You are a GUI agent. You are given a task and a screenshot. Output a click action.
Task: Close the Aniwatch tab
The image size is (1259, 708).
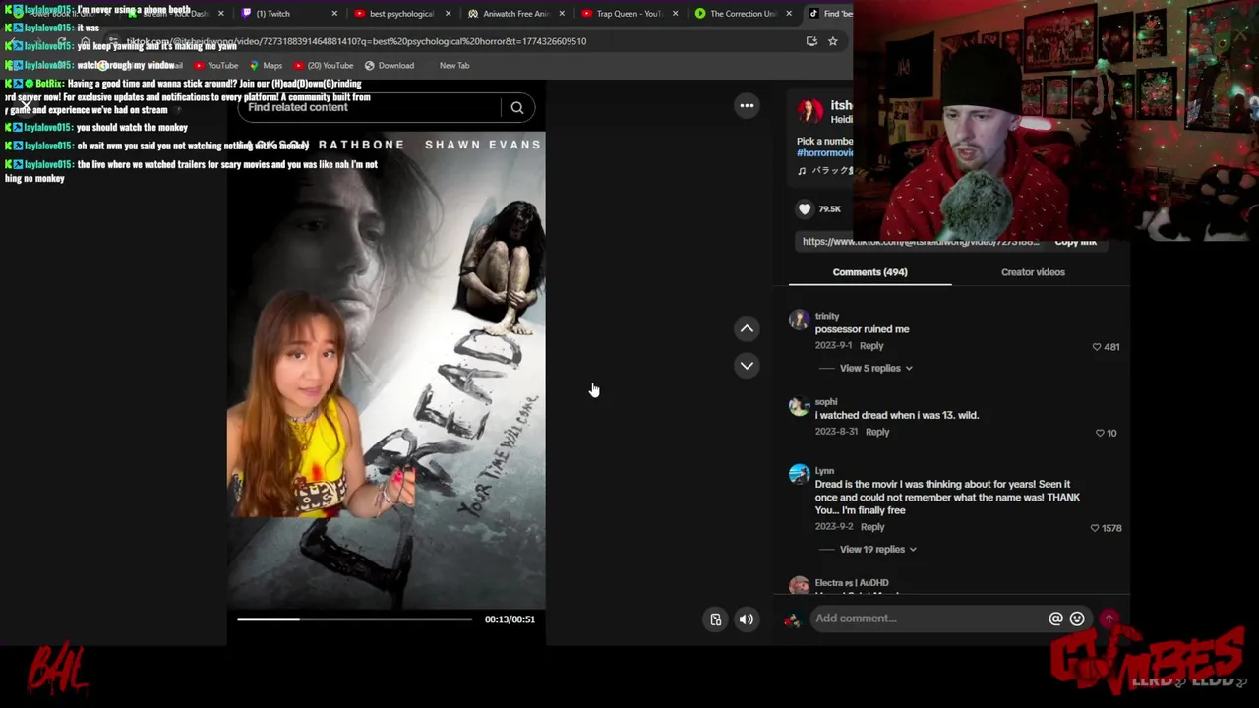point(562,14)
